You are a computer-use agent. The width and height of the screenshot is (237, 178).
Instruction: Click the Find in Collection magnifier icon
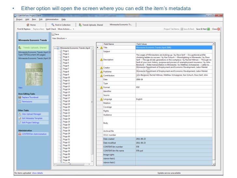point(53,25)
